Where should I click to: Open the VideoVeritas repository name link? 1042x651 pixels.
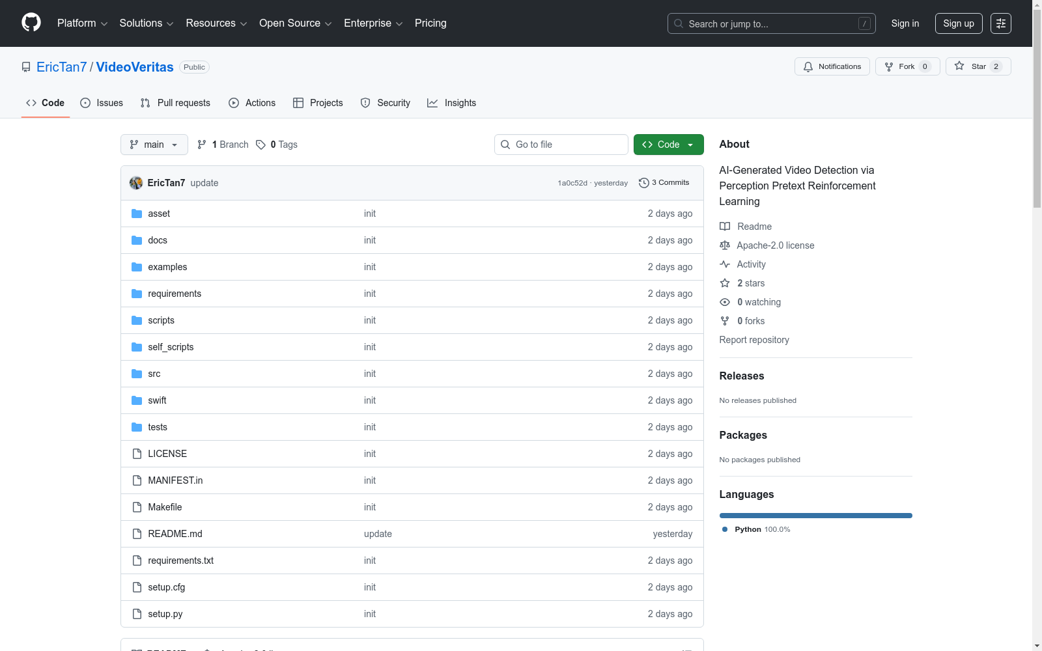[x=135, y=67]
